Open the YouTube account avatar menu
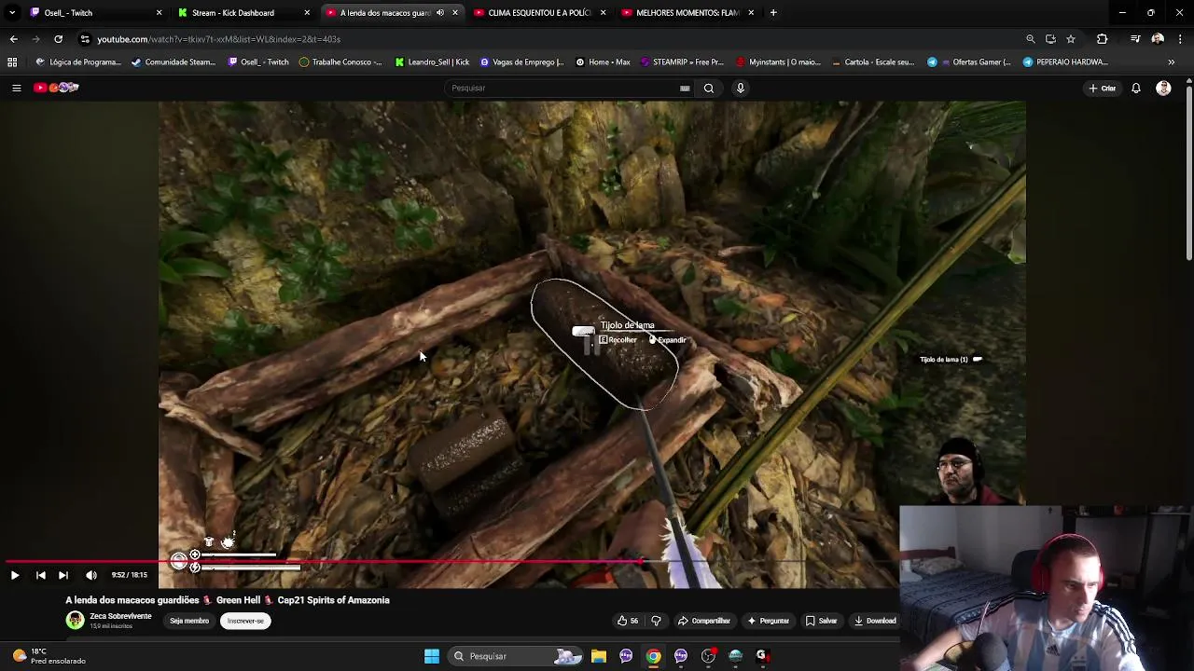The height and width of the screenshot is (671, 1194). [x=1163, y=89]
